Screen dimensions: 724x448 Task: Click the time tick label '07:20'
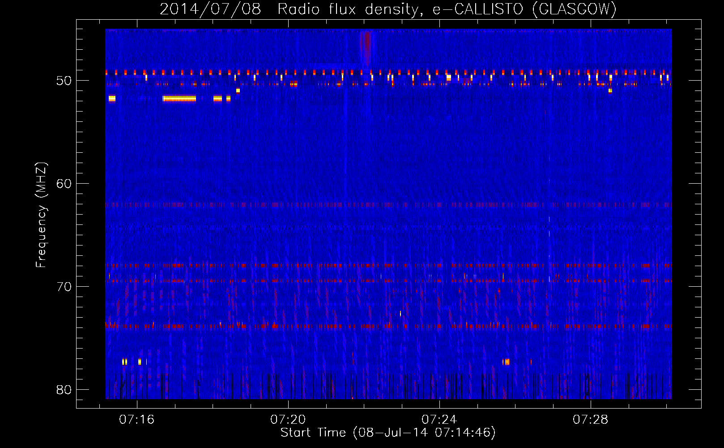coord(288,419)
